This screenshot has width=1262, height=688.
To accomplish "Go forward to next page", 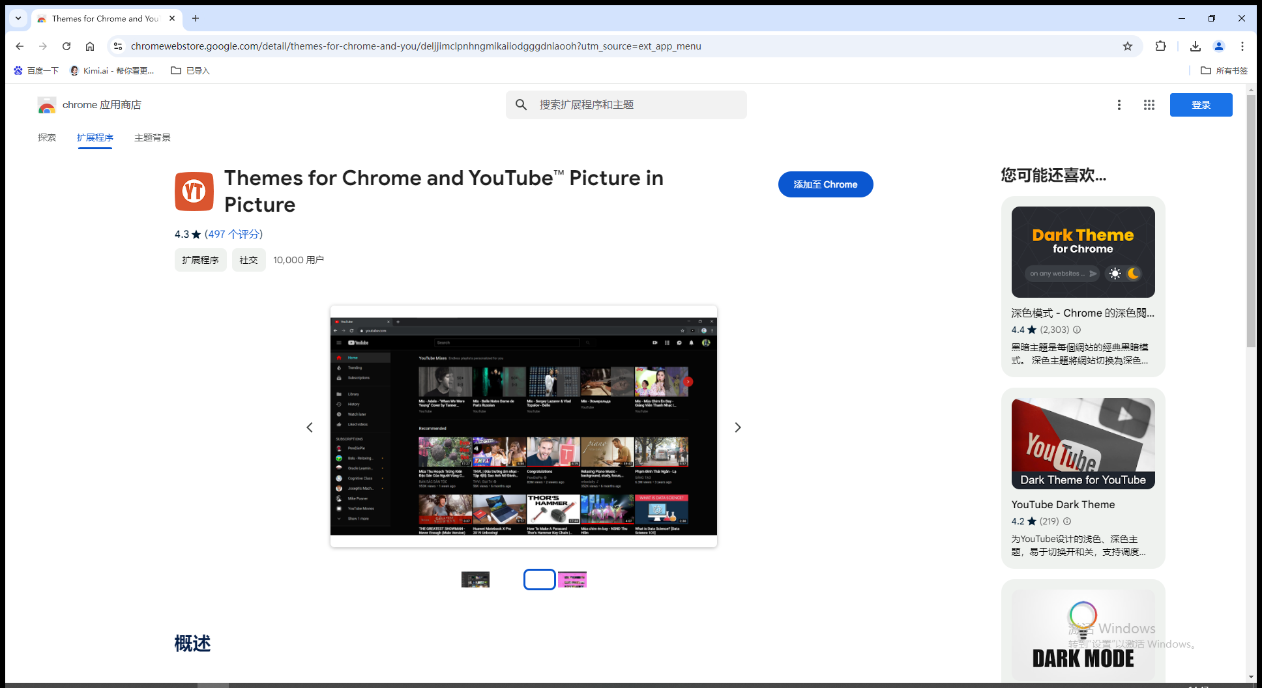I will [x=43, y=46].
